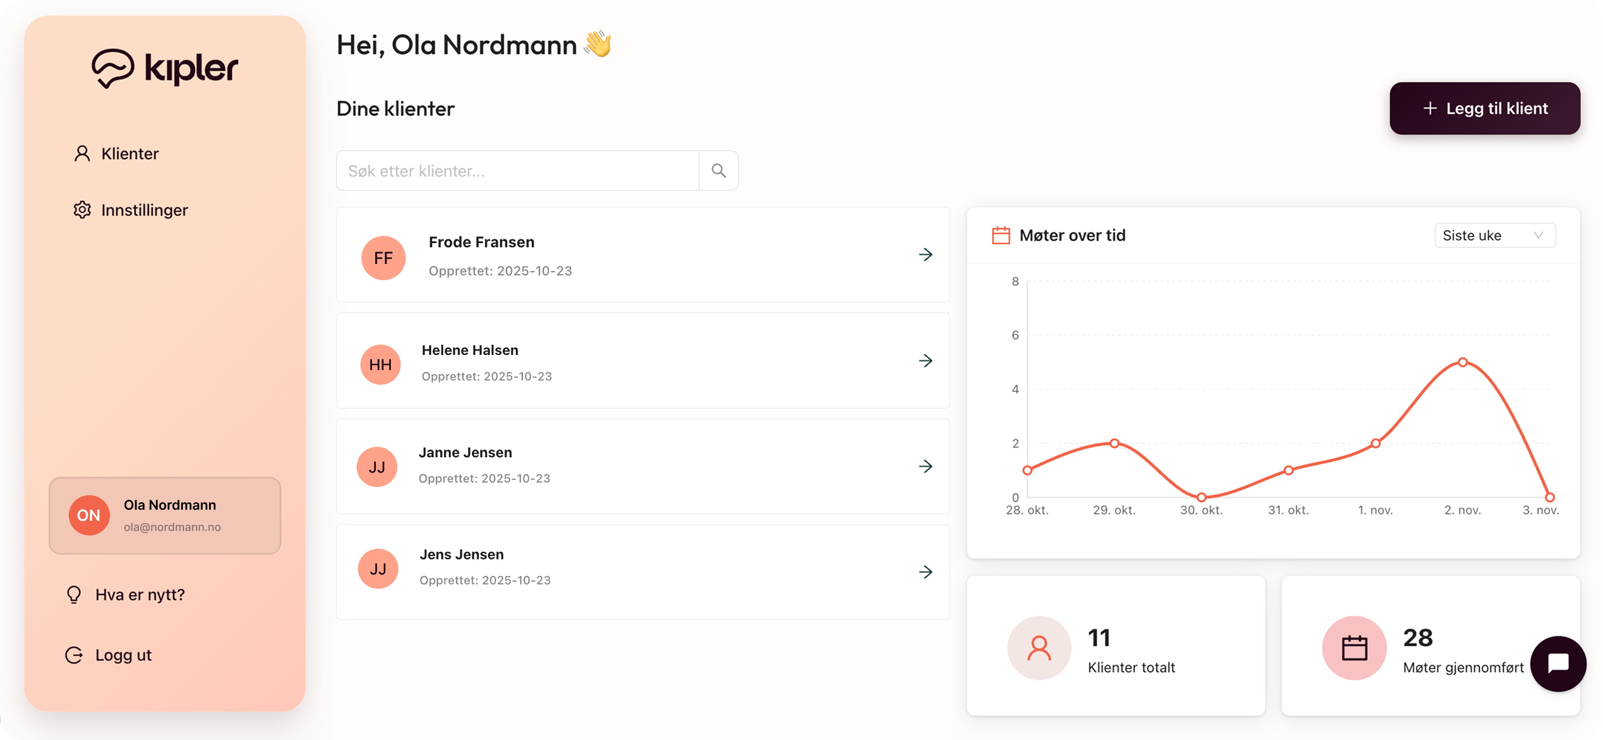
Task: Focus the Søk etter klienter field
Action: click(517, 170)
